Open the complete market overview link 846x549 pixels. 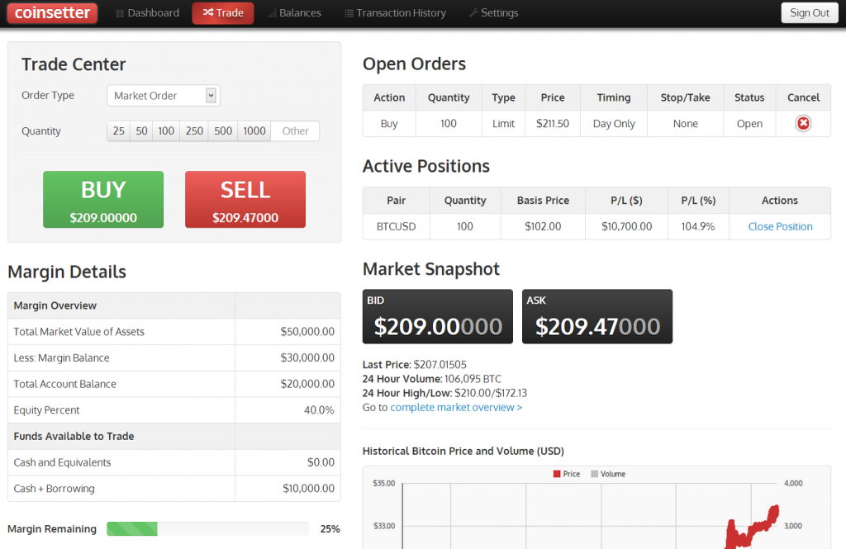pyautogui.click(x=456, y=407)
